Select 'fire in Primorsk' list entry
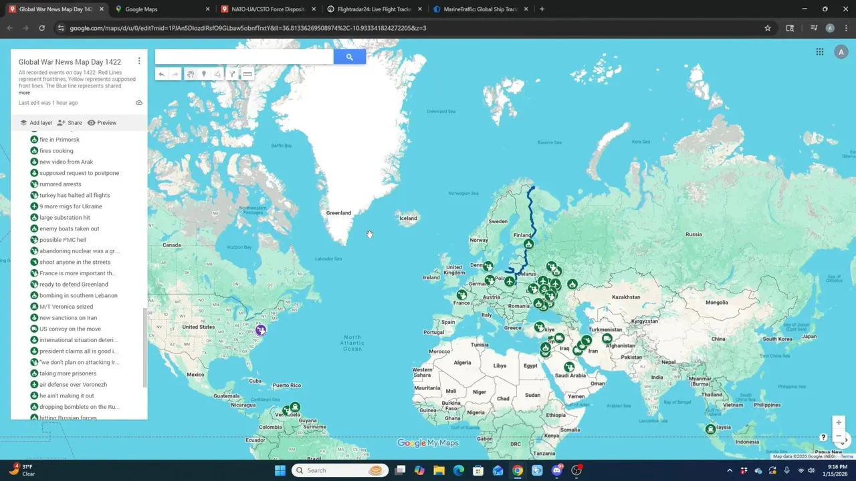 click(59, 140)
